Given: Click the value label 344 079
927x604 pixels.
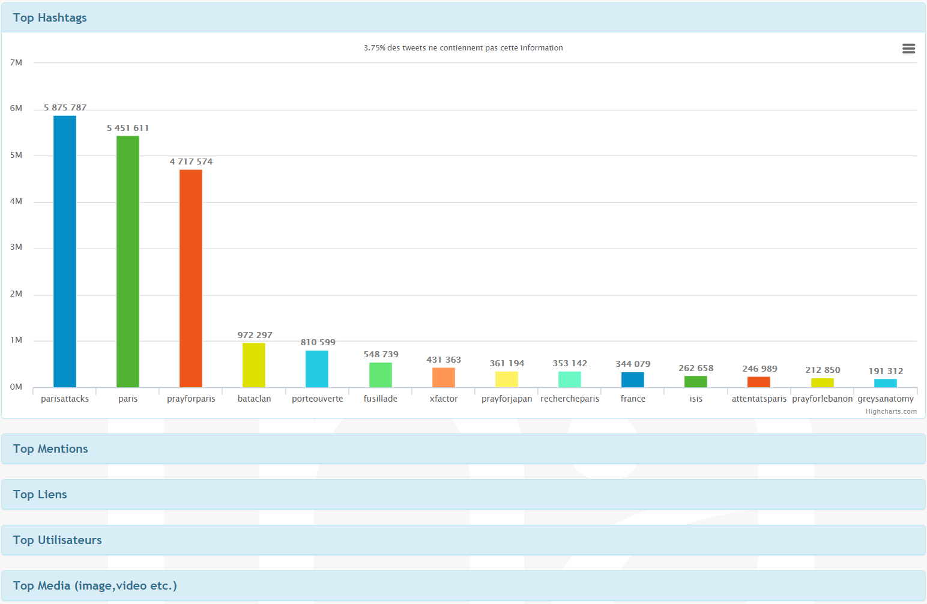Looking at the screenshot, I should coord(633,364).
